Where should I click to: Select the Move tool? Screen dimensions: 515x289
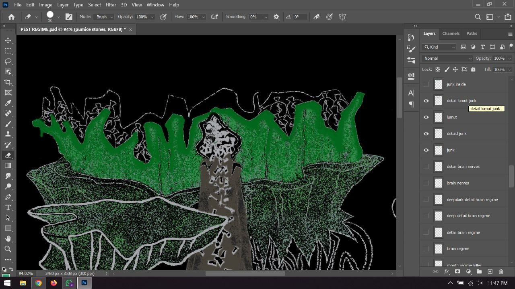[8, 41]
